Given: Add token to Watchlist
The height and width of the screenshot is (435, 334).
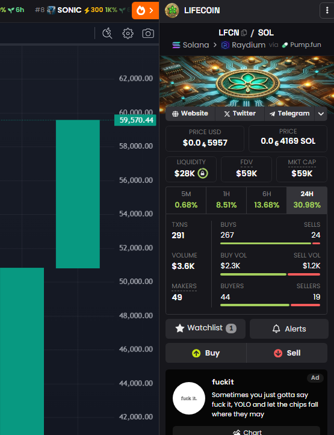Looking at the screenshot, I should [x=206, y=329].
